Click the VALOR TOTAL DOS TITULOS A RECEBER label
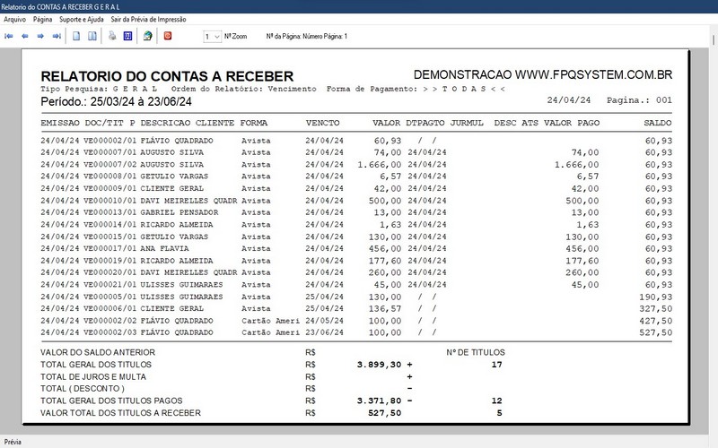The height and width of the screenshot is (448, 718). point(120,413)
